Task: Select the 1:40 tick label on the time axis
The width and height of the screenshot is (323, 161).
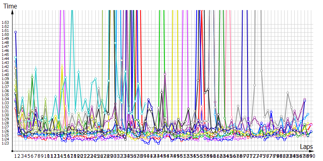Action: (x=5, y=75)
